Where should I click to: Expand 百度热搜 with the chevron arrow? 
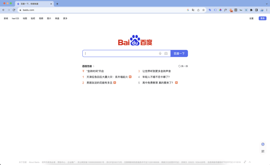click(94, 66)
